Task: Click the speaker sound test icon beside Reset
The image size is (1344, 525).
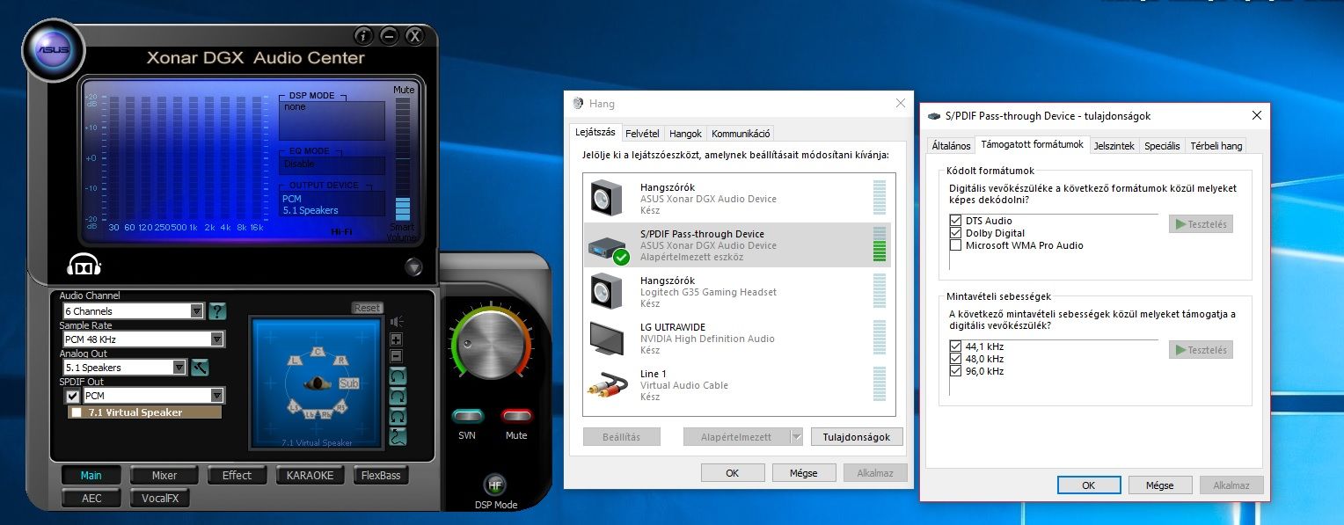Action: tap(396, 321)
